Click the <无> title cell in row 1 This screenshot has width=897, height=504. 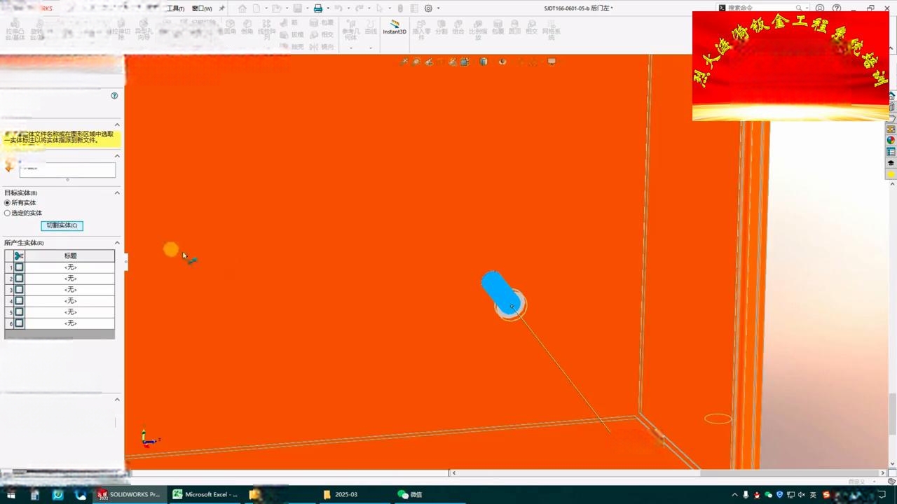70,267
